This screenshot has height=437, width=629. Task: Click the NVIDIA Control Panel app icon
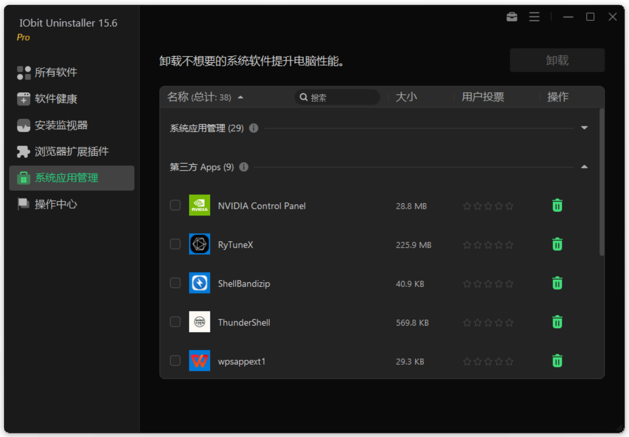click(199, 205)
